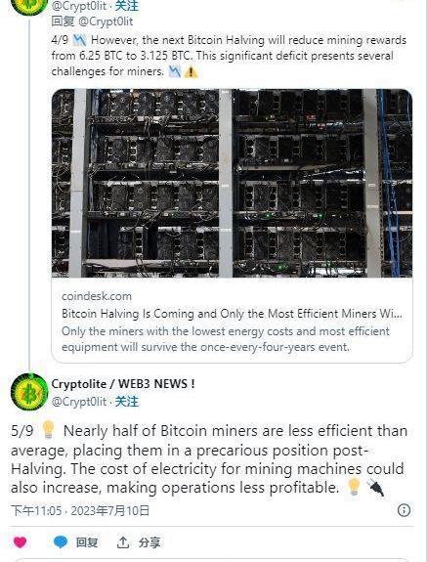This screenshot has width=427, height=562.
Task: Follow Crypt0lit via top 关注 link
Action: click(x=126, y=6)
